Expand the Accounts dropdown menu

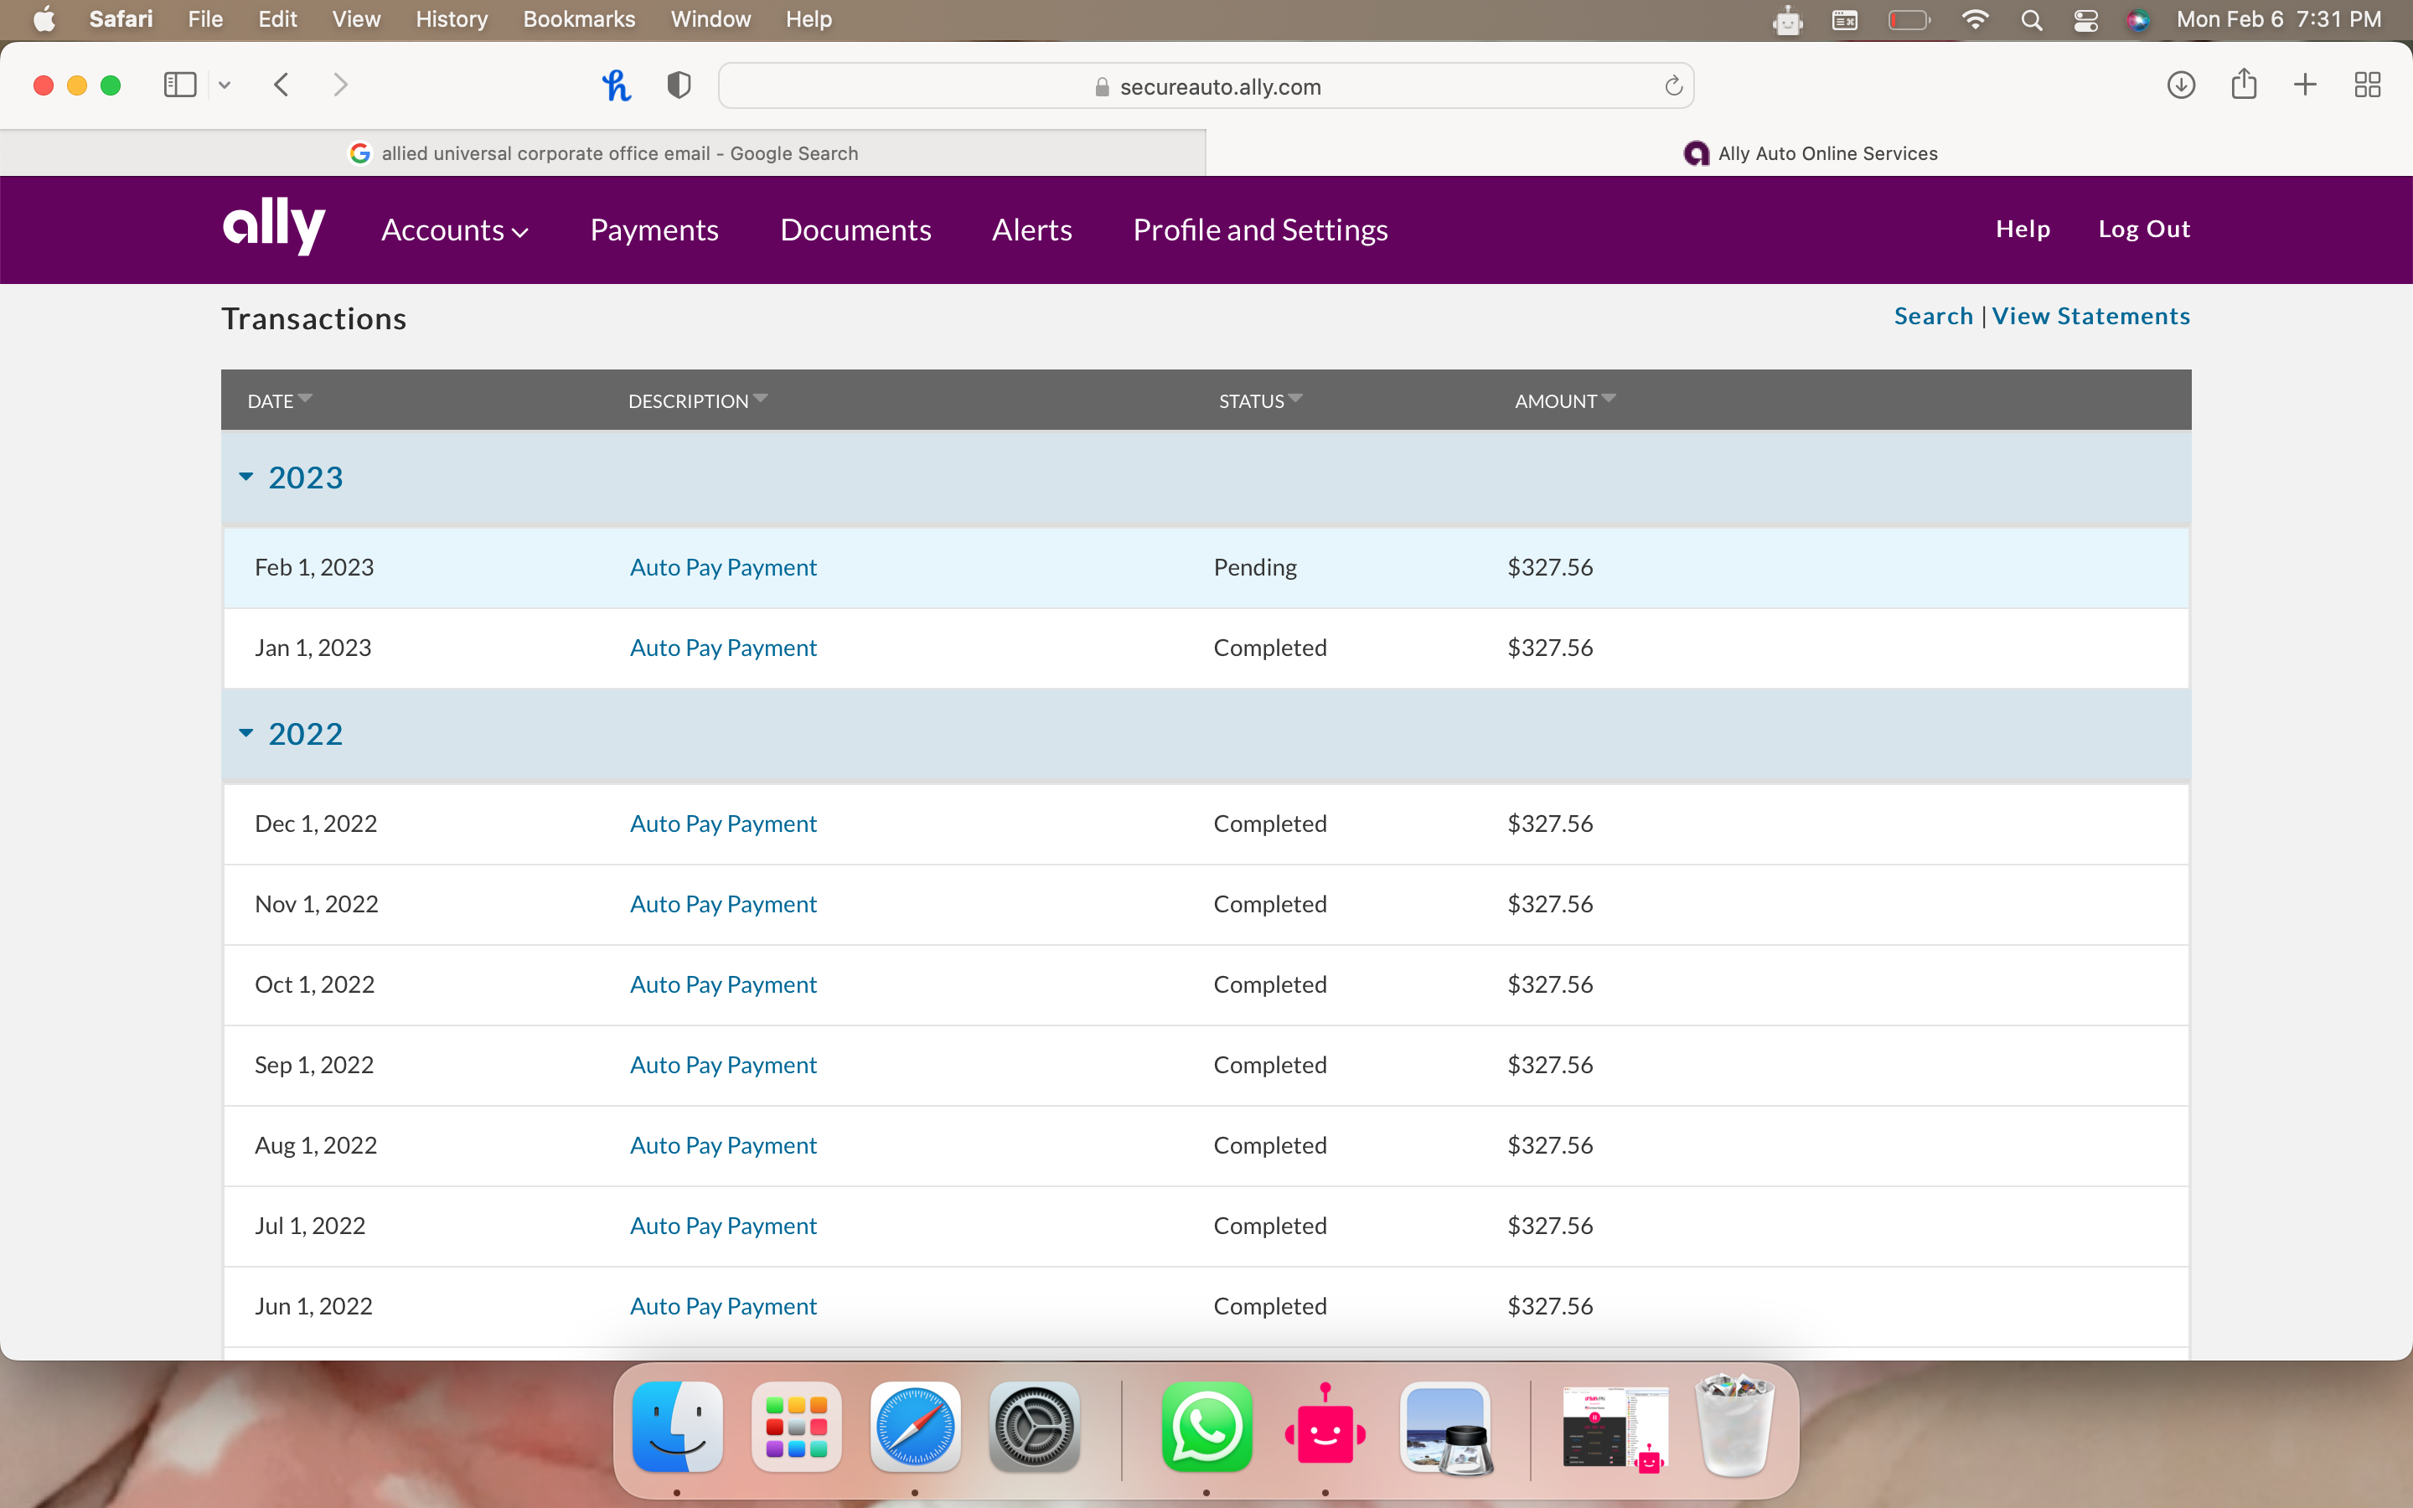(455, 230)
